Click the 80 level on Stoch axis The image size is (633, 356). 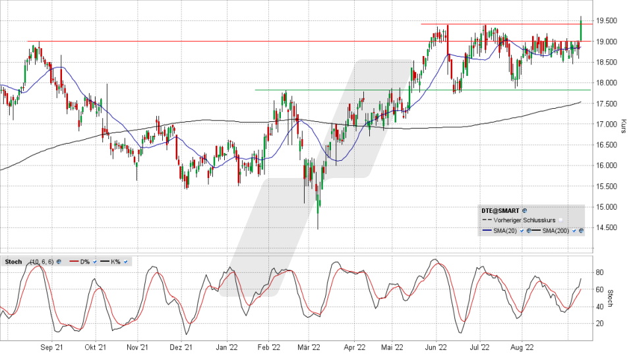click(x=599, y=273)
